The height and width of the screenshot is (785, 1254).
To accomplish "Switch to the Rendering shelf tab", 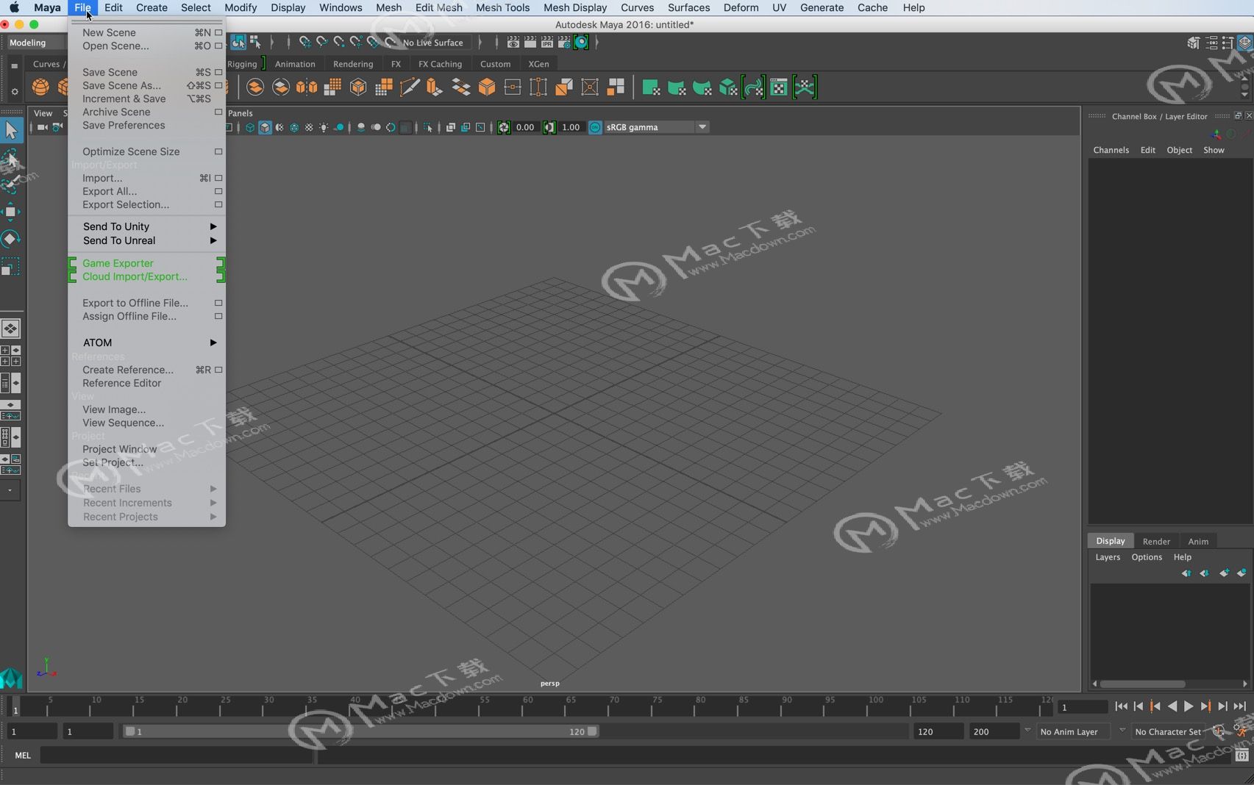I will click(353, 64).
